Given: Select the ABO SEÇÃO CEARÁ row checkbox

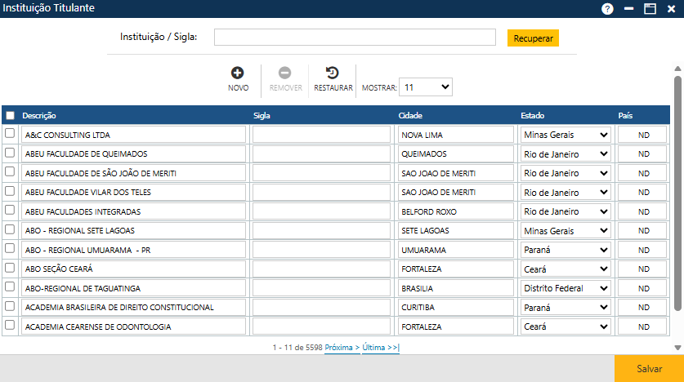Looking at the screenshot, I should pos(11,267).
